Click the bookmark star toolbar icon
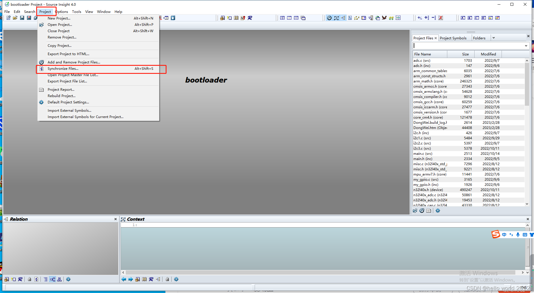The image size is (534, 293). point(173,18)
